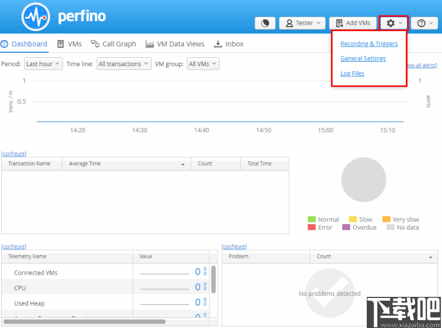Click the purple Overdue legend swatch
Image resolution: width=442 pixels, height=328 pixels.
click(346, 227)
